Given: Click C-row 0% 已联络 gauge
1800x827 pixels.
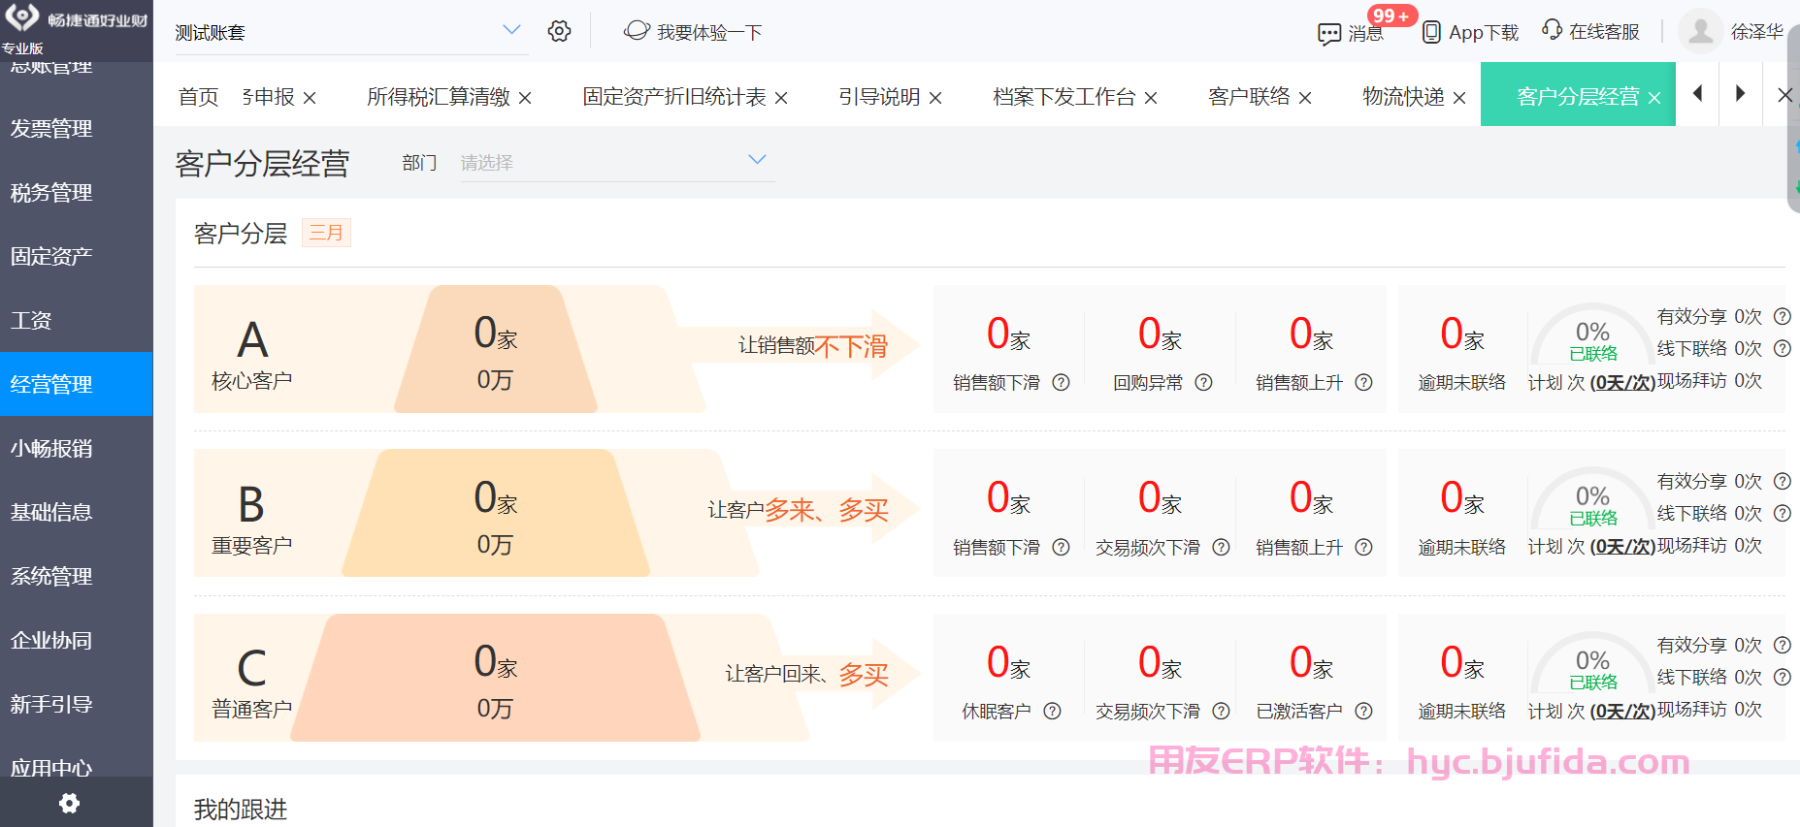Looking at the screenshot, I should click(1592, 663).
